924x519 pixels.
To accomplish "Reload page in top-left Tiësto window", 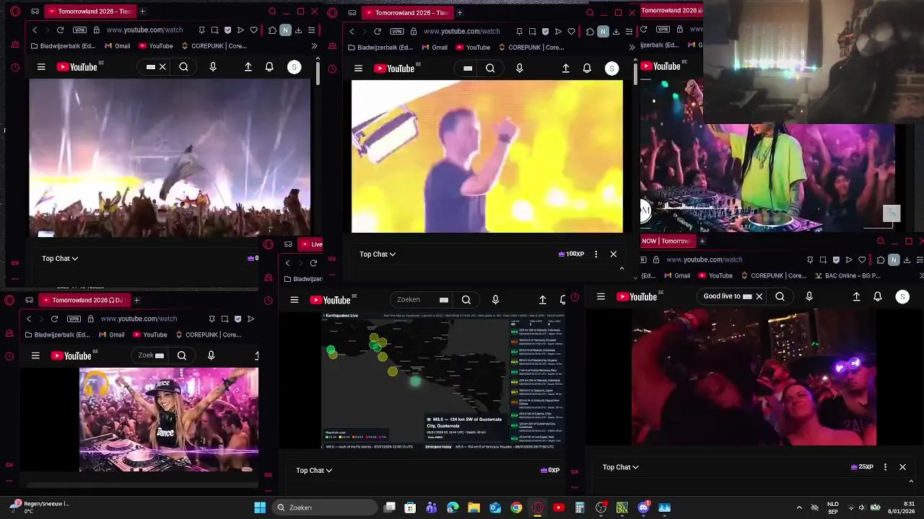I will tap(60, 30).
